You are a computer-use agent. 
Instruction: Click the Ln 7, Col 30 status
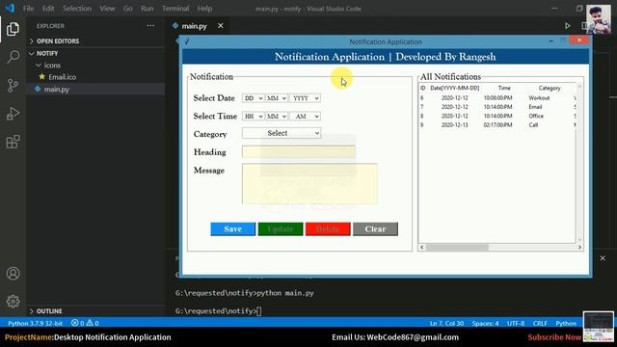(x=446, y=324)
